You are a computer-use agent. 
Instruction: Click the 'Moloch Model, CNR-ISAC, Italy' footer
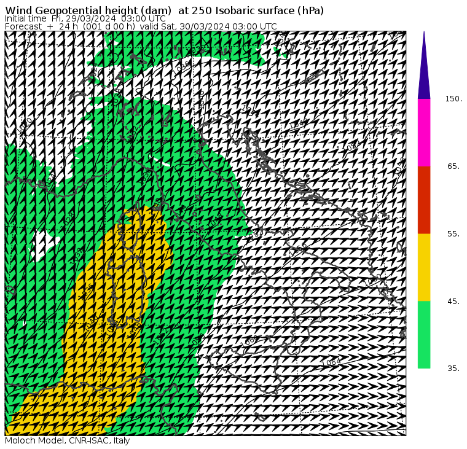(x=68, y=440)
